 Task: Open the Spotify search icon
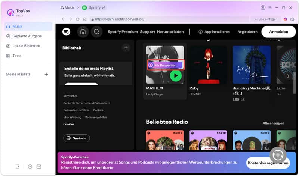96,32
